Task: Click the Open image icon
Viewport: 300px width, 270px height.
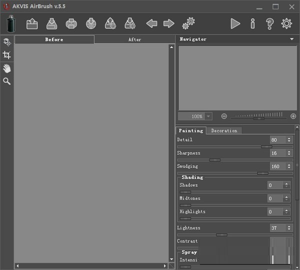Action: click(32, 24)
